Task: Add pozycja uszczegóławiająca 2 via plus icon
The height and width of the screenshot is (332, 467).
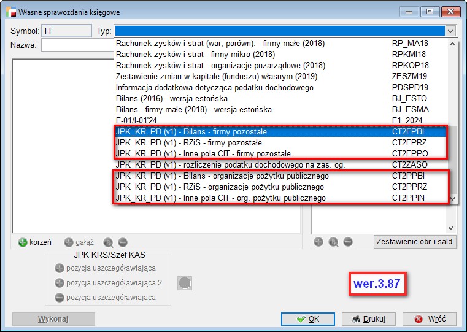Action: [x=60, y=283]
